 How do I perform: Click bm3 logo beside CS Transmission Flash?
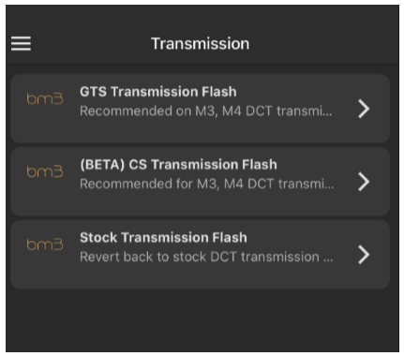click(45, 171)
